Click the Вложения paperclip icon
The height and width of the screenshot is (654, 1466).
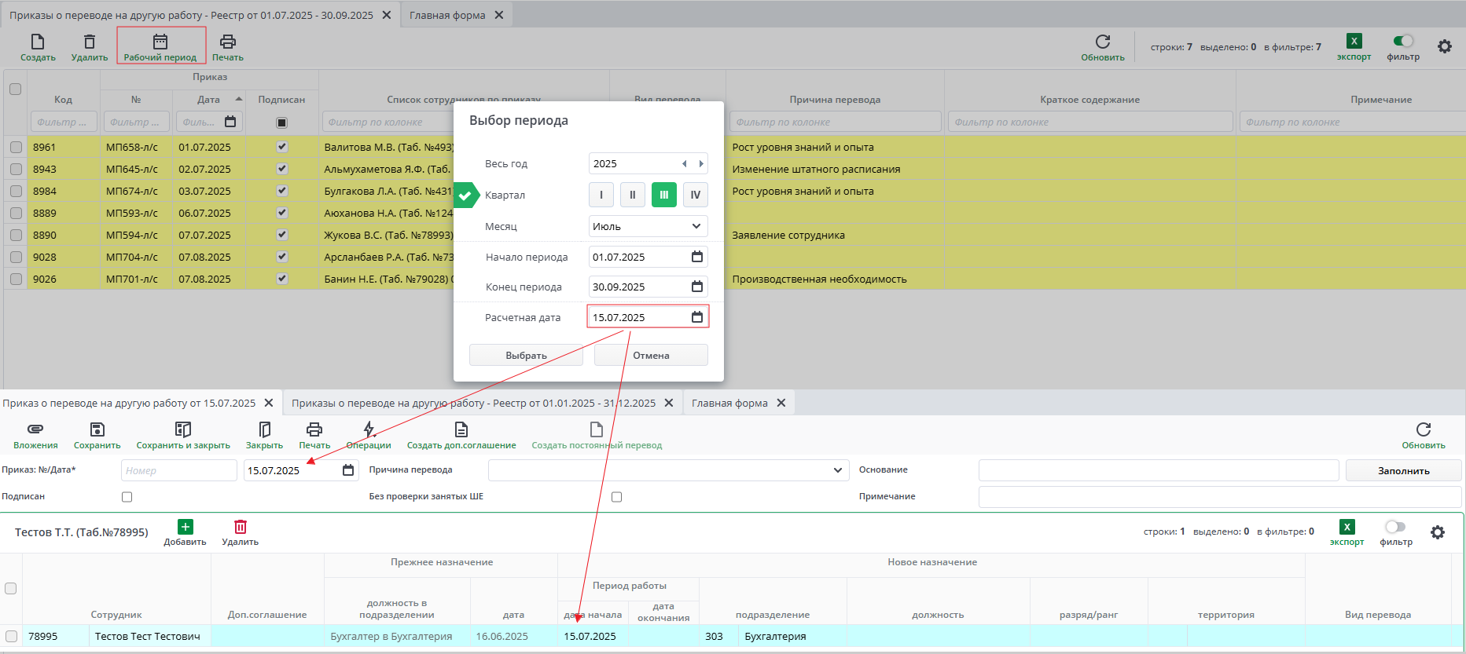pos(35,429)
